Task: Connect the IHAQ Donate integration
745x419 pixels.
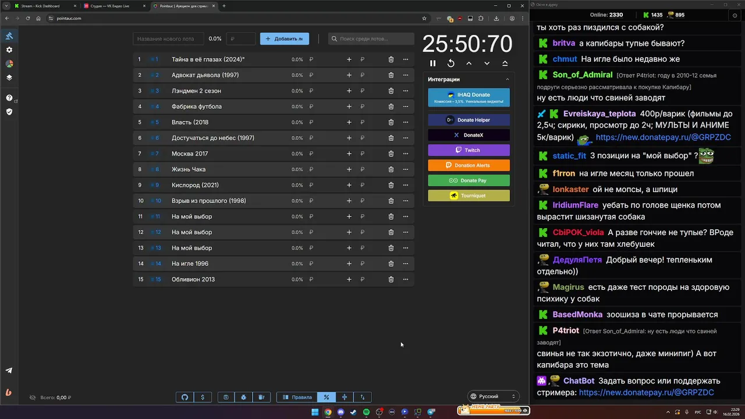Action: (x=469, y=97)
